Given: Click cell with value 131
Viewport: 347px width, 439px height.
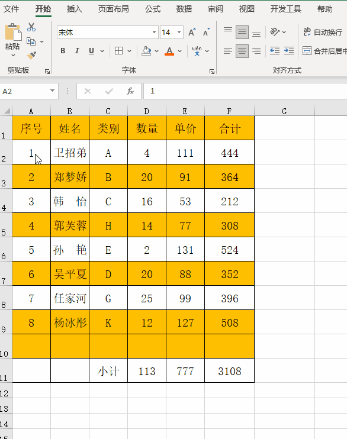Looking at the screenshot, I should (185, 250).
